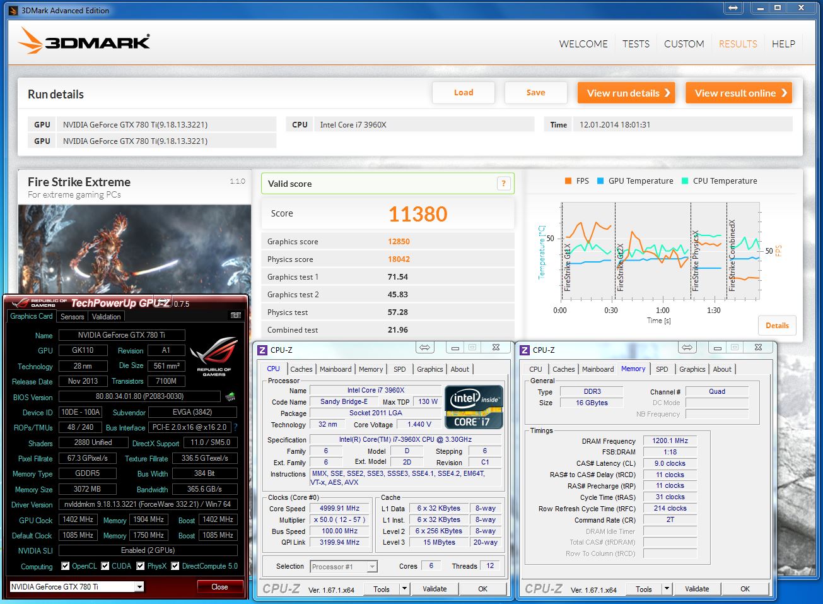Click the CPU Temperature green legend square
Screen dimensions: 823x604
click(x=685, y=181)
